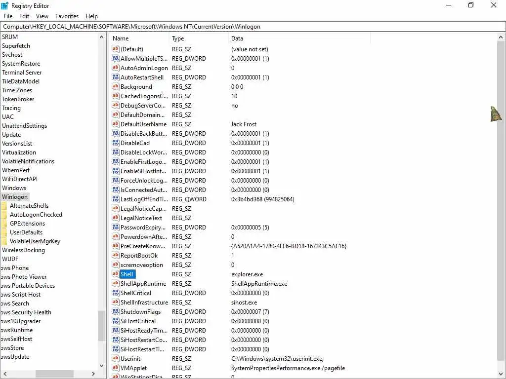Click the icon beside Background value
Image resolution: width=506 pixels, height=379 pixels.
(115, 86)
